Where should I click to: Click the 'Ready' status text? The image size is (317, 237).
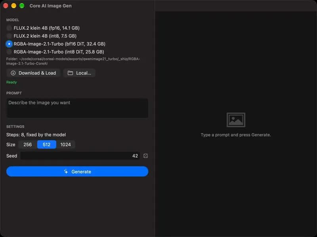coord(11,82)
